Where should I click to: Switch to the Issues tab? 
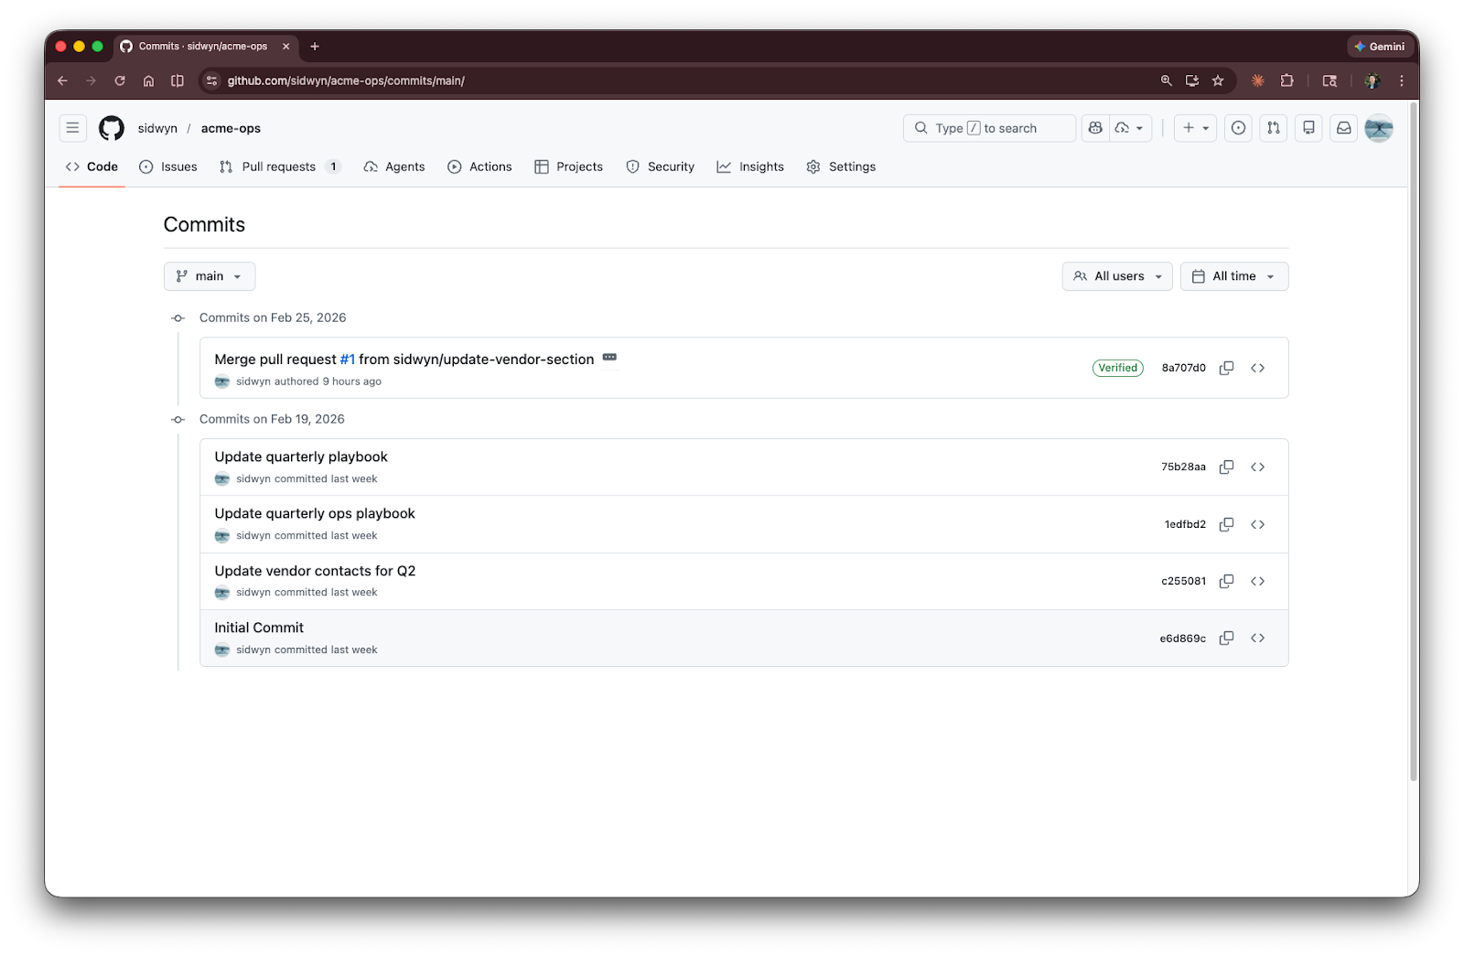pyautogui.click(x=168, y=166)
